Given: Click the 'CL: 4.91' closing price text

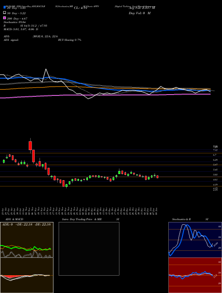Looking at the screenshot, I should pyautogui.click(x=80, y=8).
